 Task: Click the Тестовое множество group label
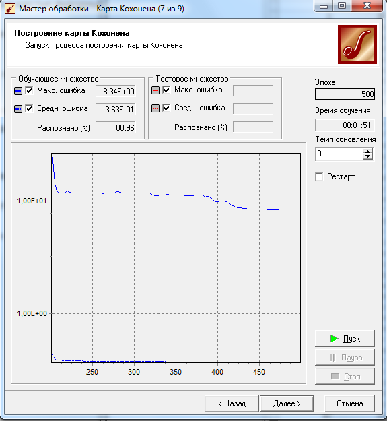(x=192, y=79)
